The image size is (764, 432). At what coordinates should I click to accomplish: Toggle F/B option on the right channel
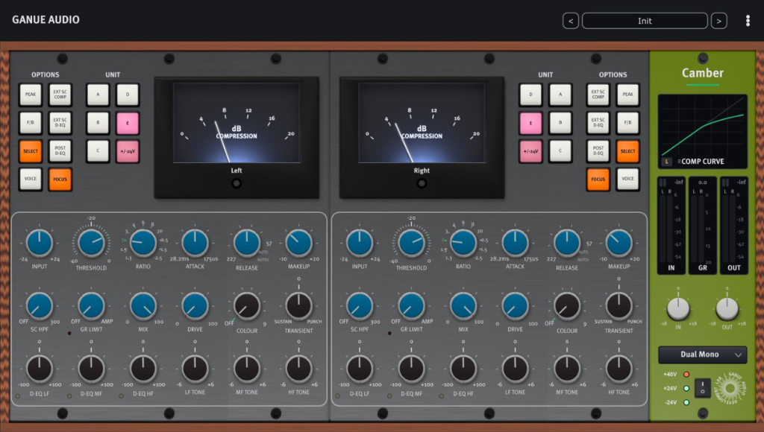[x=627, y=123]
